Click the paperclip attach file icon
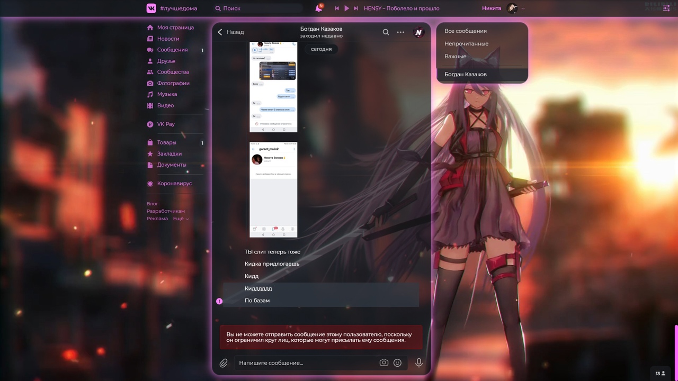This screenshot has width=678, height=381. click(x=224, y=363)
